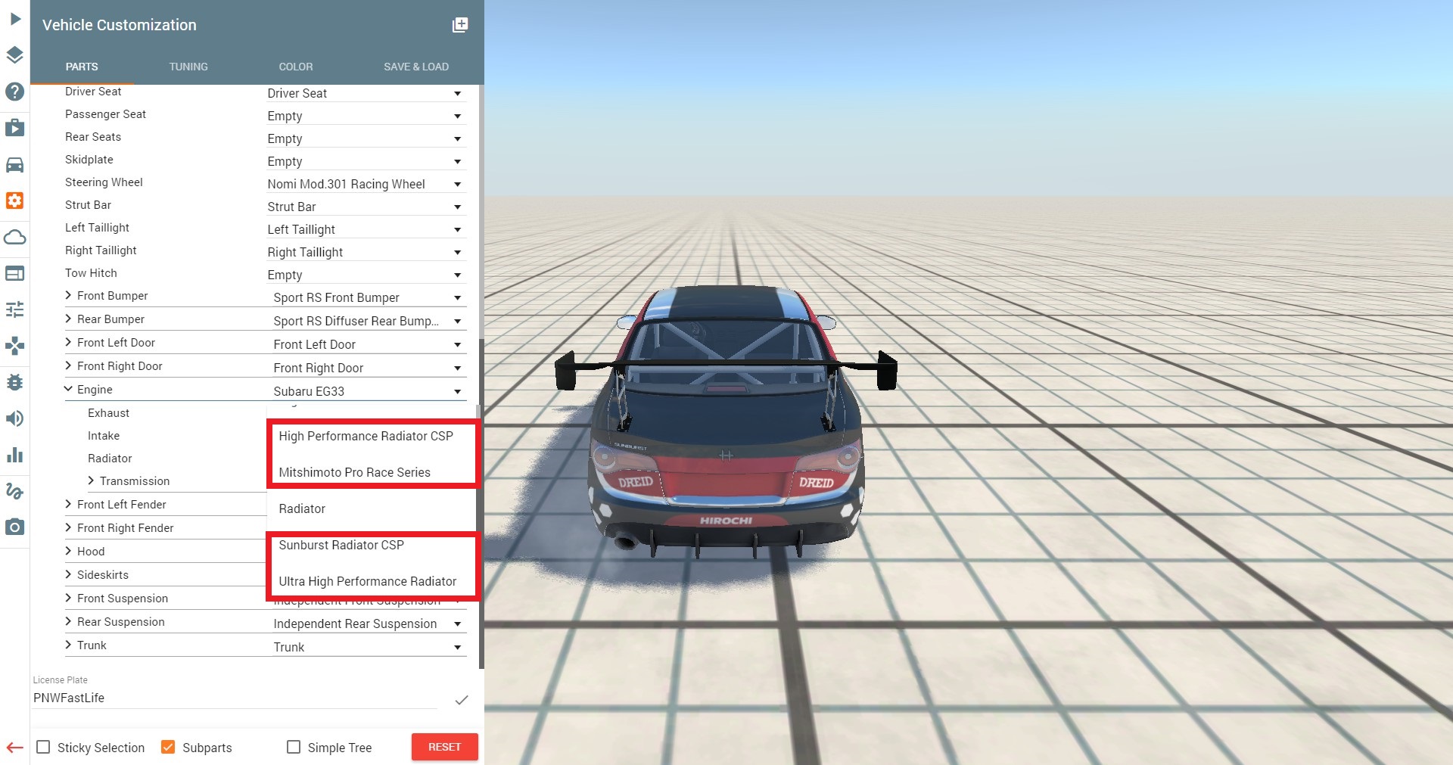Viewport: 1453px width, 765px height.
Task: Enable the Simple Tree checkbox
Action: pyautogui.click(x=294, y=748)
